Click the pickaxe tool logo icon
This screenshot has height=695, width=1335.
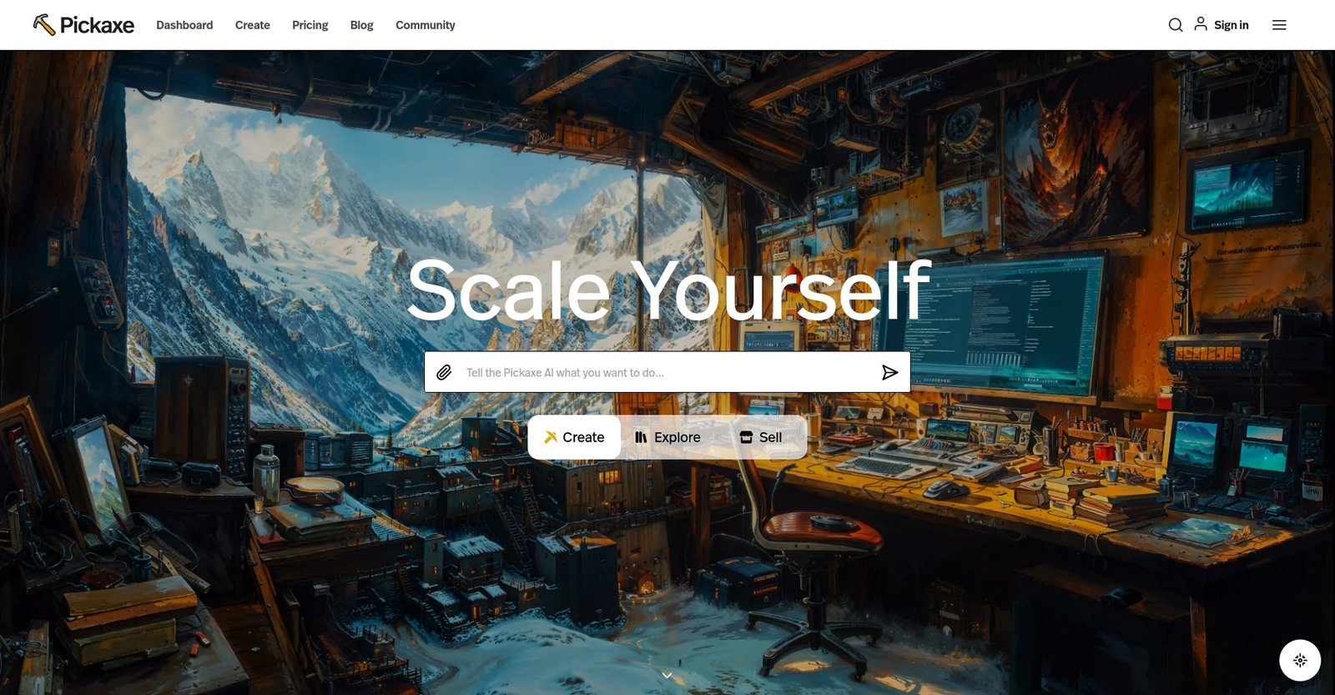coord(44,24)
